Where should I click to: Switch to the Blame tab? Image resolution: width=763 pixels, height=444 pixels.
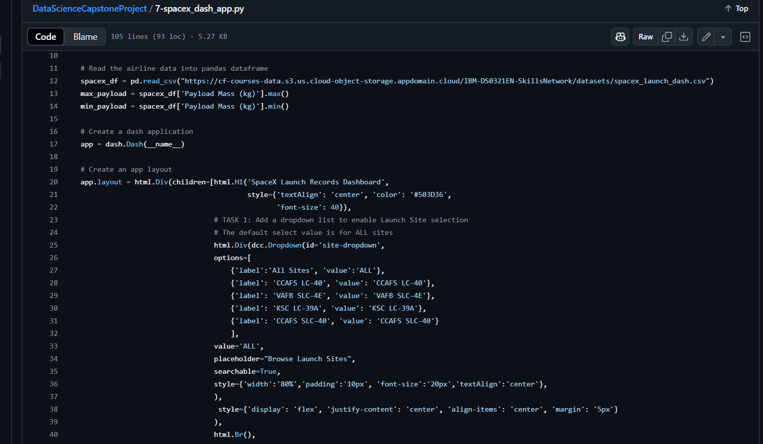(85, 37)
